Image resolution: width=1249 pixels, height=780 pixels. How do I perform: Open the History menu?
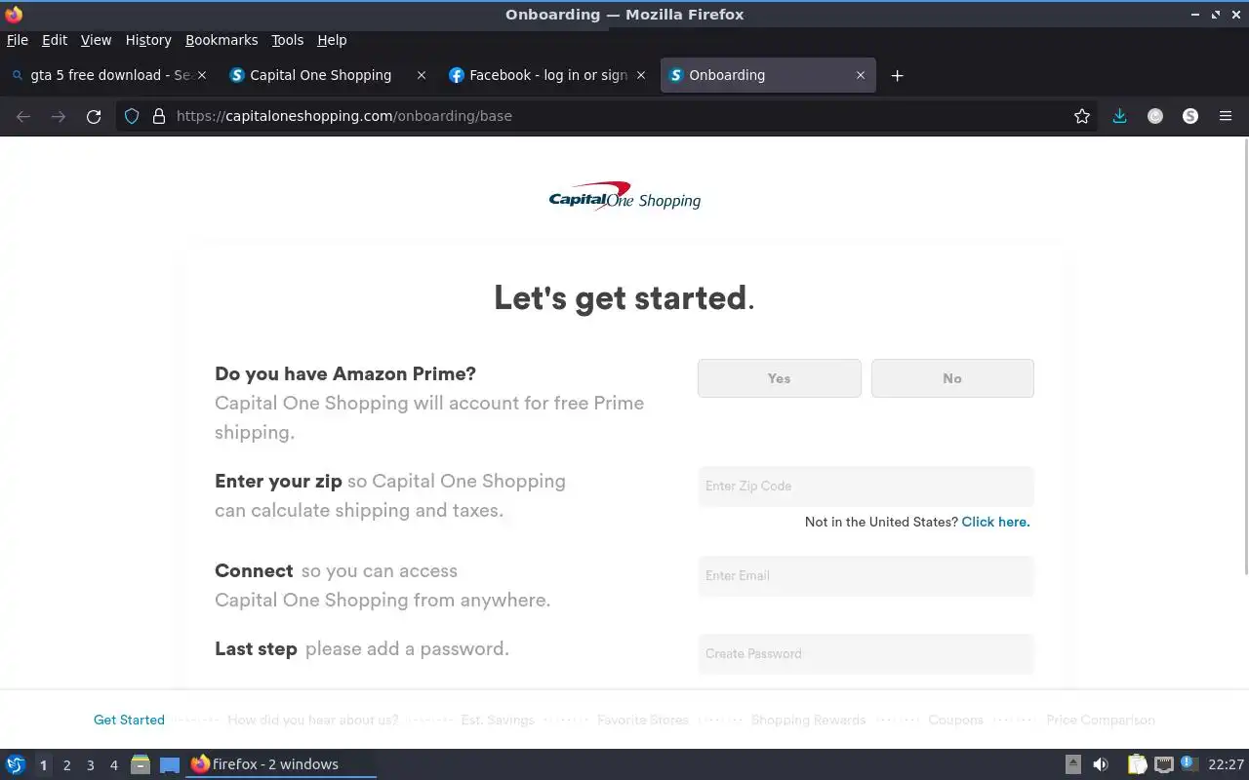pos(148,40)
